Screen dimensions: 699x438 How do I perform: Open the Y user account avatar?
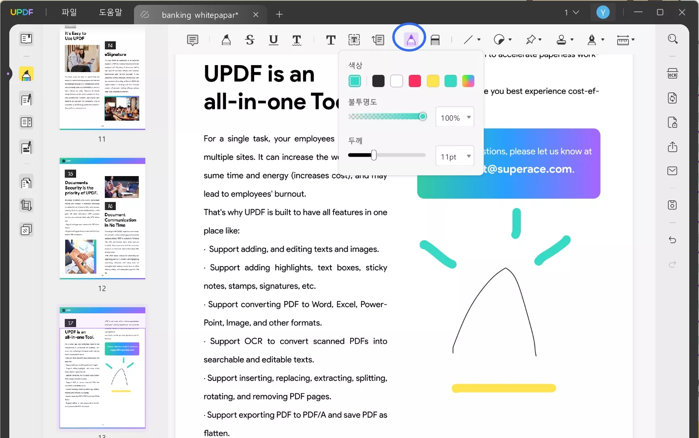[x=603, y=13]
